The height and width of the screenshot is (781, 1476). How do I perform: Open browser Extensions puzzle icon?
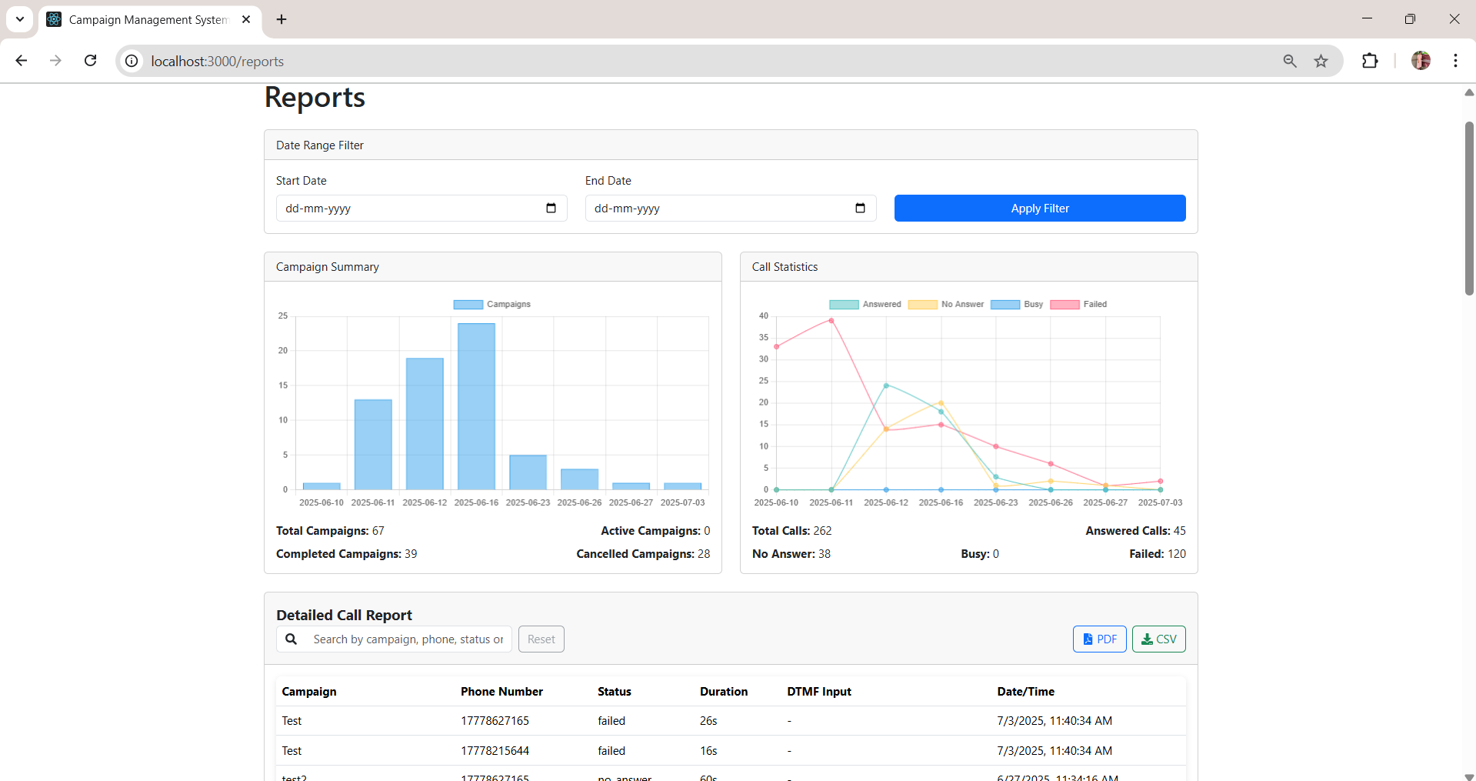1370,62
